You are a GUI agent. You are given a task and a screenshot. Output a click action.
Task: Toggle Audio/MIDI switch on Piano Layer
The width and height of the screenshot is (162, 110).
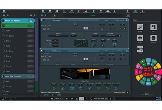[x=46, y=26]
